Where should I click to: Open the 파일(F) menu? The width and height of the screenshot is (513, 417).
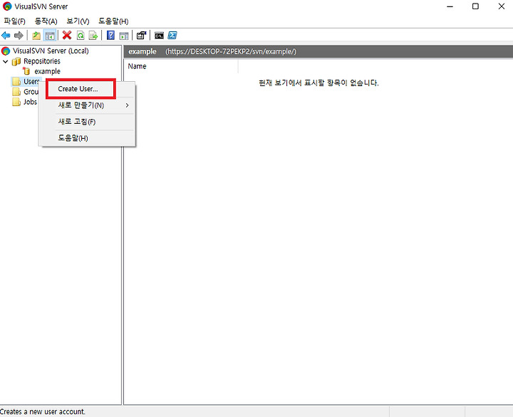click(14, 21)
